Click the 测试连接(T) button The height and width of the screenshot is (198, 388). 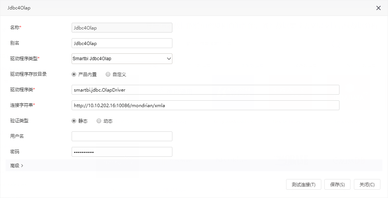coord(304,184)
